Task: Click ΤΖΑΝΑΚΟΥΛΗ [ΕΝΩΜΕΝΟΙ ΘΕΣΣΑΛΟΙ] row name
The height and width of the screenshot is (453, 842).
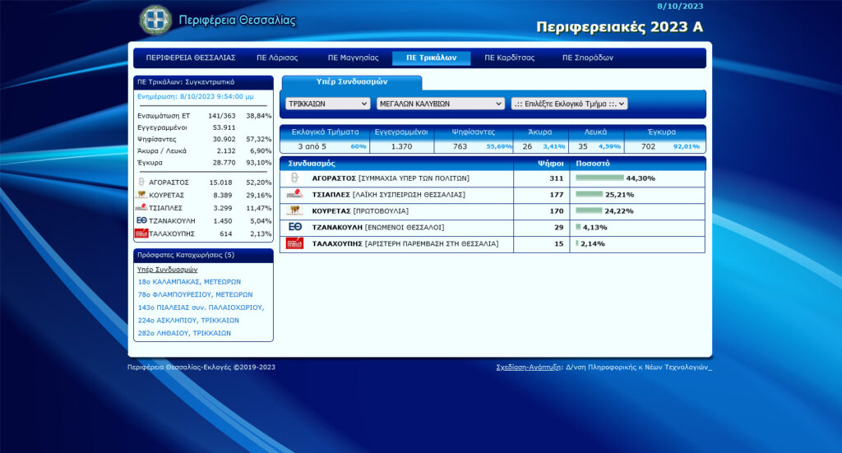Action: (378, 227)
